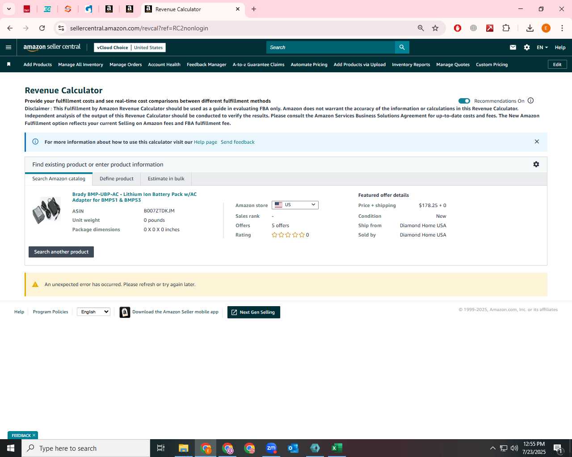572x457 pixels.
Task: Expand the browser tab search chevron
Action: click(x=8, y=9)
